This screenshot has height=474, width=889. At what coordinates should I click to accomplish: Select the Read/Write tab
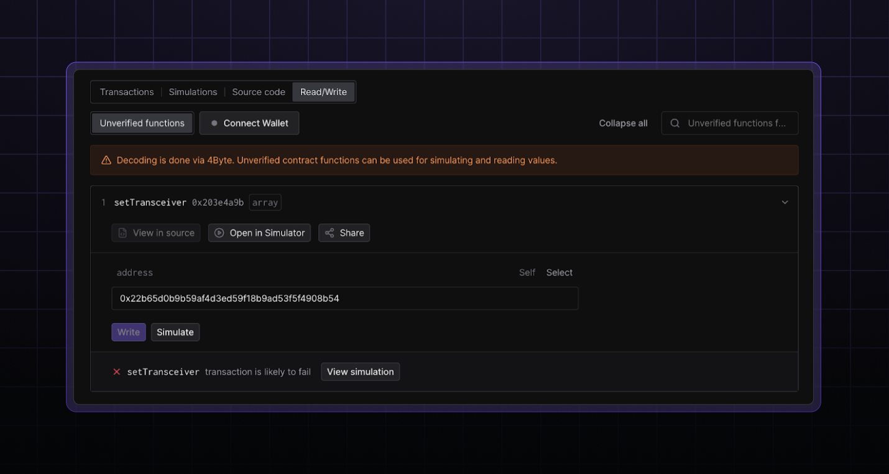point(323,92)
